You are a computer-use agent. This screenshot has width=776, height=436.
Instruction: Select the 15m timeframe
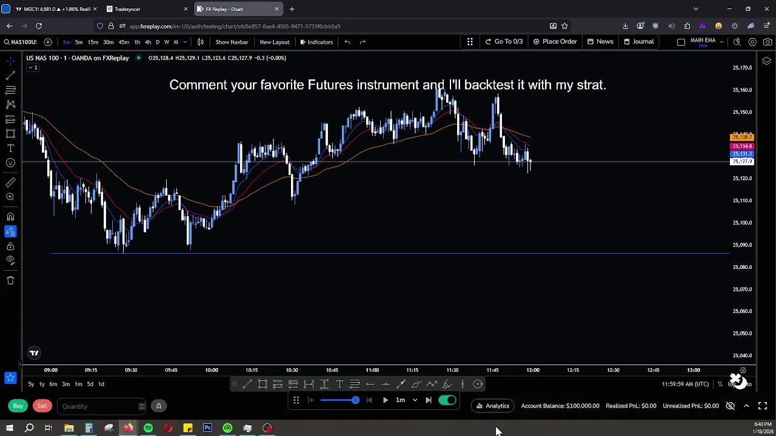pyautogui.click(x=93, y=42)
